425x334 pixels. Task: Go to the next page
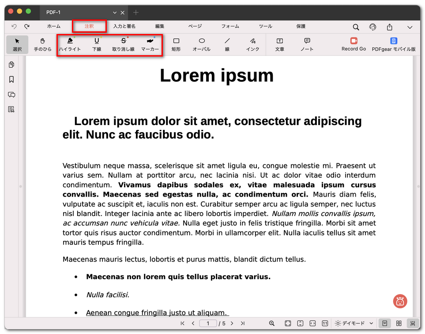pyautogui.click(x=232, y=323)
